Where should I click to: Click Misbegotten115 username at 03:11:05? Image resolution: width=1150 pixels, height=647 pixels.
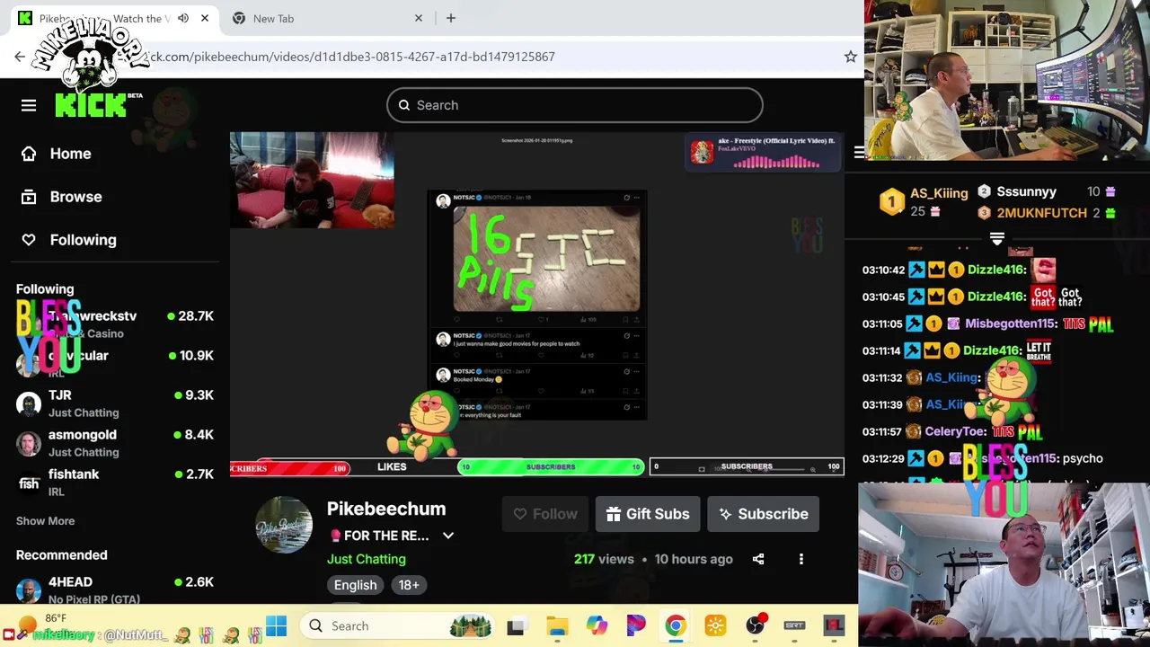tap(1011, 323)
